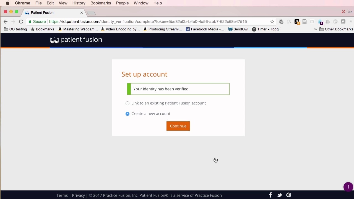Select 'Create a new account' option
The height and width of the screenshot is (199, 354).
[x=127, y=114]
